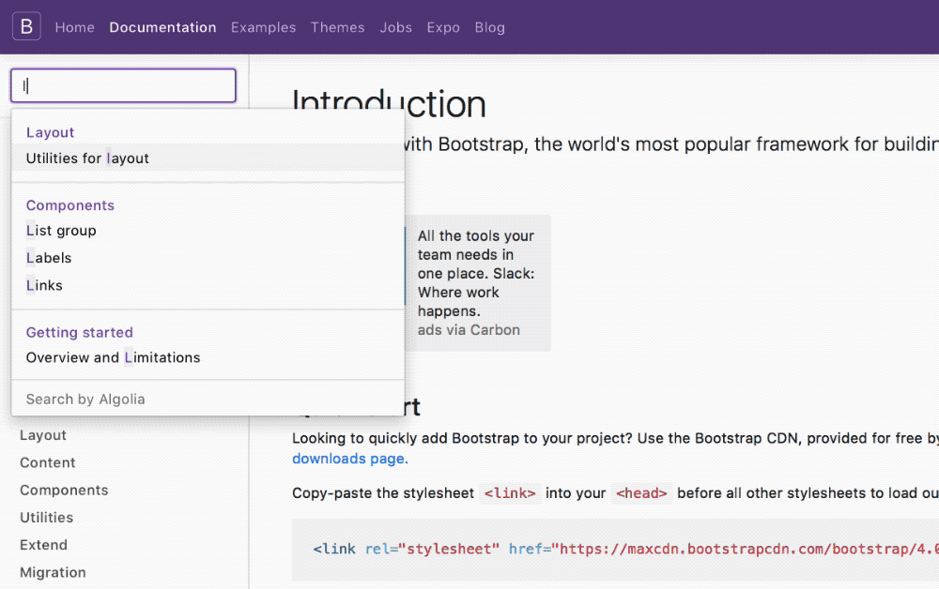Open the Themes nav link
This screenshot has width=939, height=589.
338,27
